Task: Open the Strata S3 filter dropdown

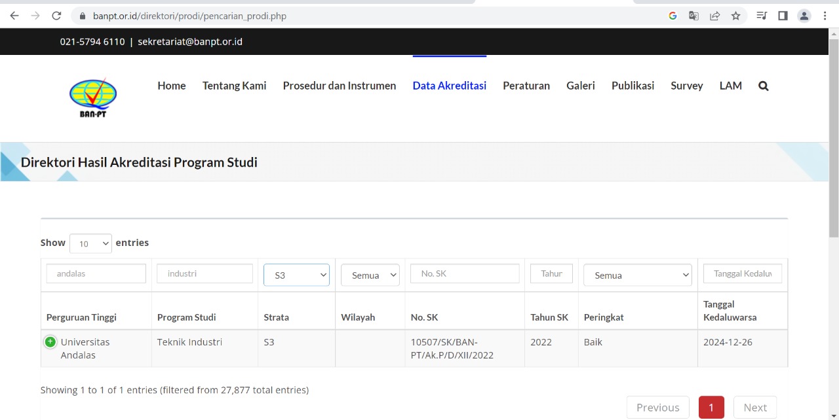Action: click(296, 275)
